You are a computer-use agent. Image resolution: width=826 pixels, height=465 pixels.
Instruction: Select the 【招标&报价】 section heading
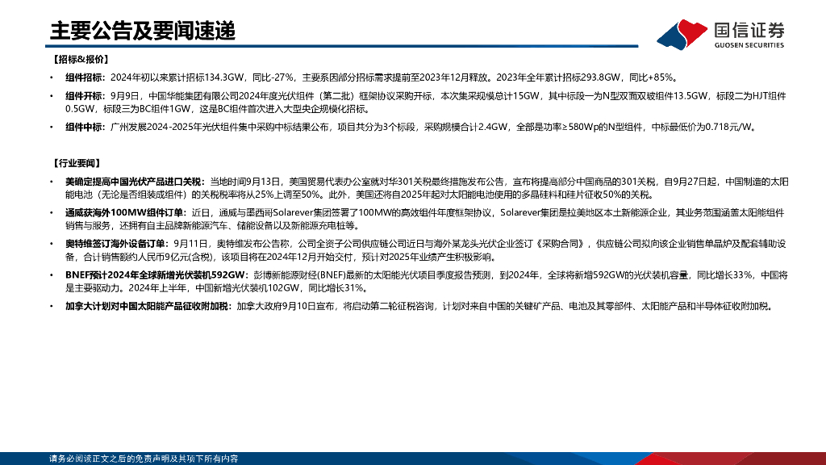coord(80,60)
